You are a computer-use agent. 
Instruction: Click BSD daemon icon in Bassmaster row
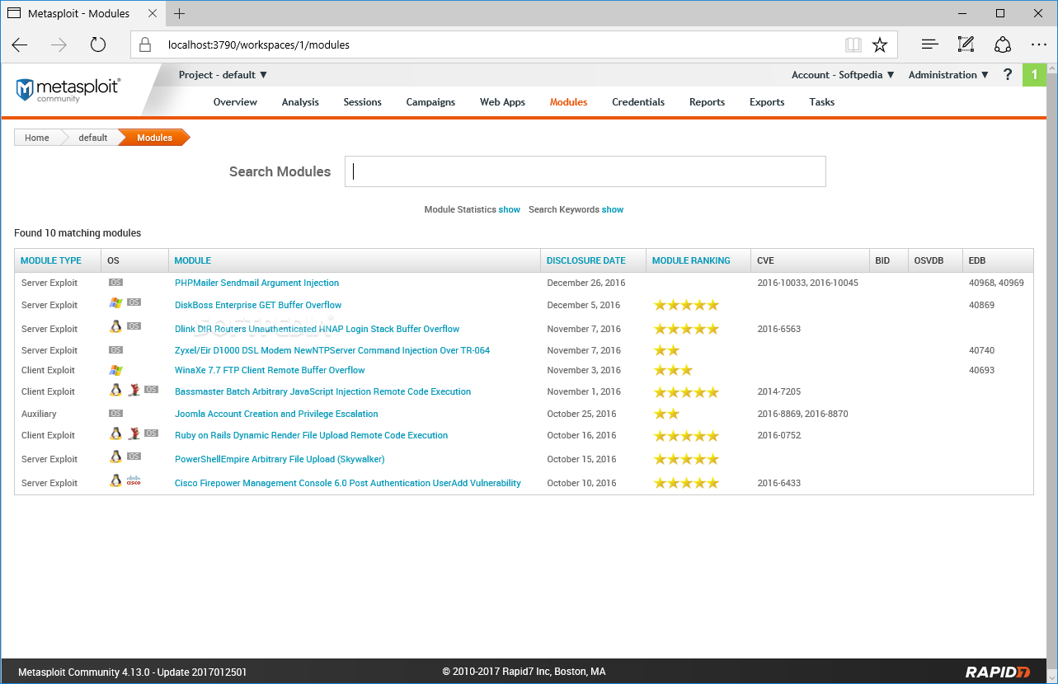(134, 389)
